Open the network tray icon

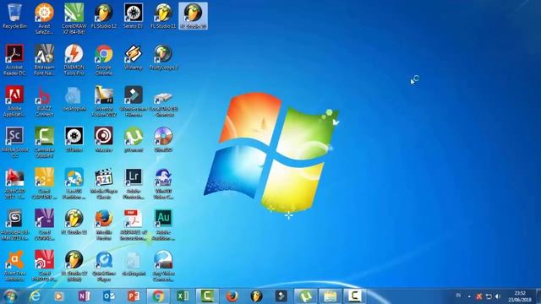coord(489,296)
